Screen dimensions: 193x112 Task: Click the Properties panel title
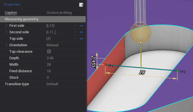[x=12, y=5]
